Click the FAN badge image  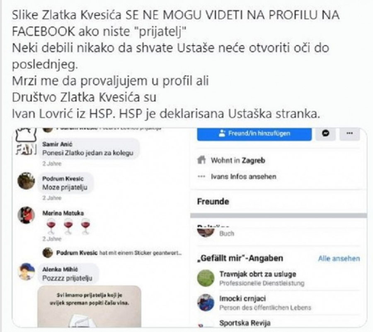[26, 142]
